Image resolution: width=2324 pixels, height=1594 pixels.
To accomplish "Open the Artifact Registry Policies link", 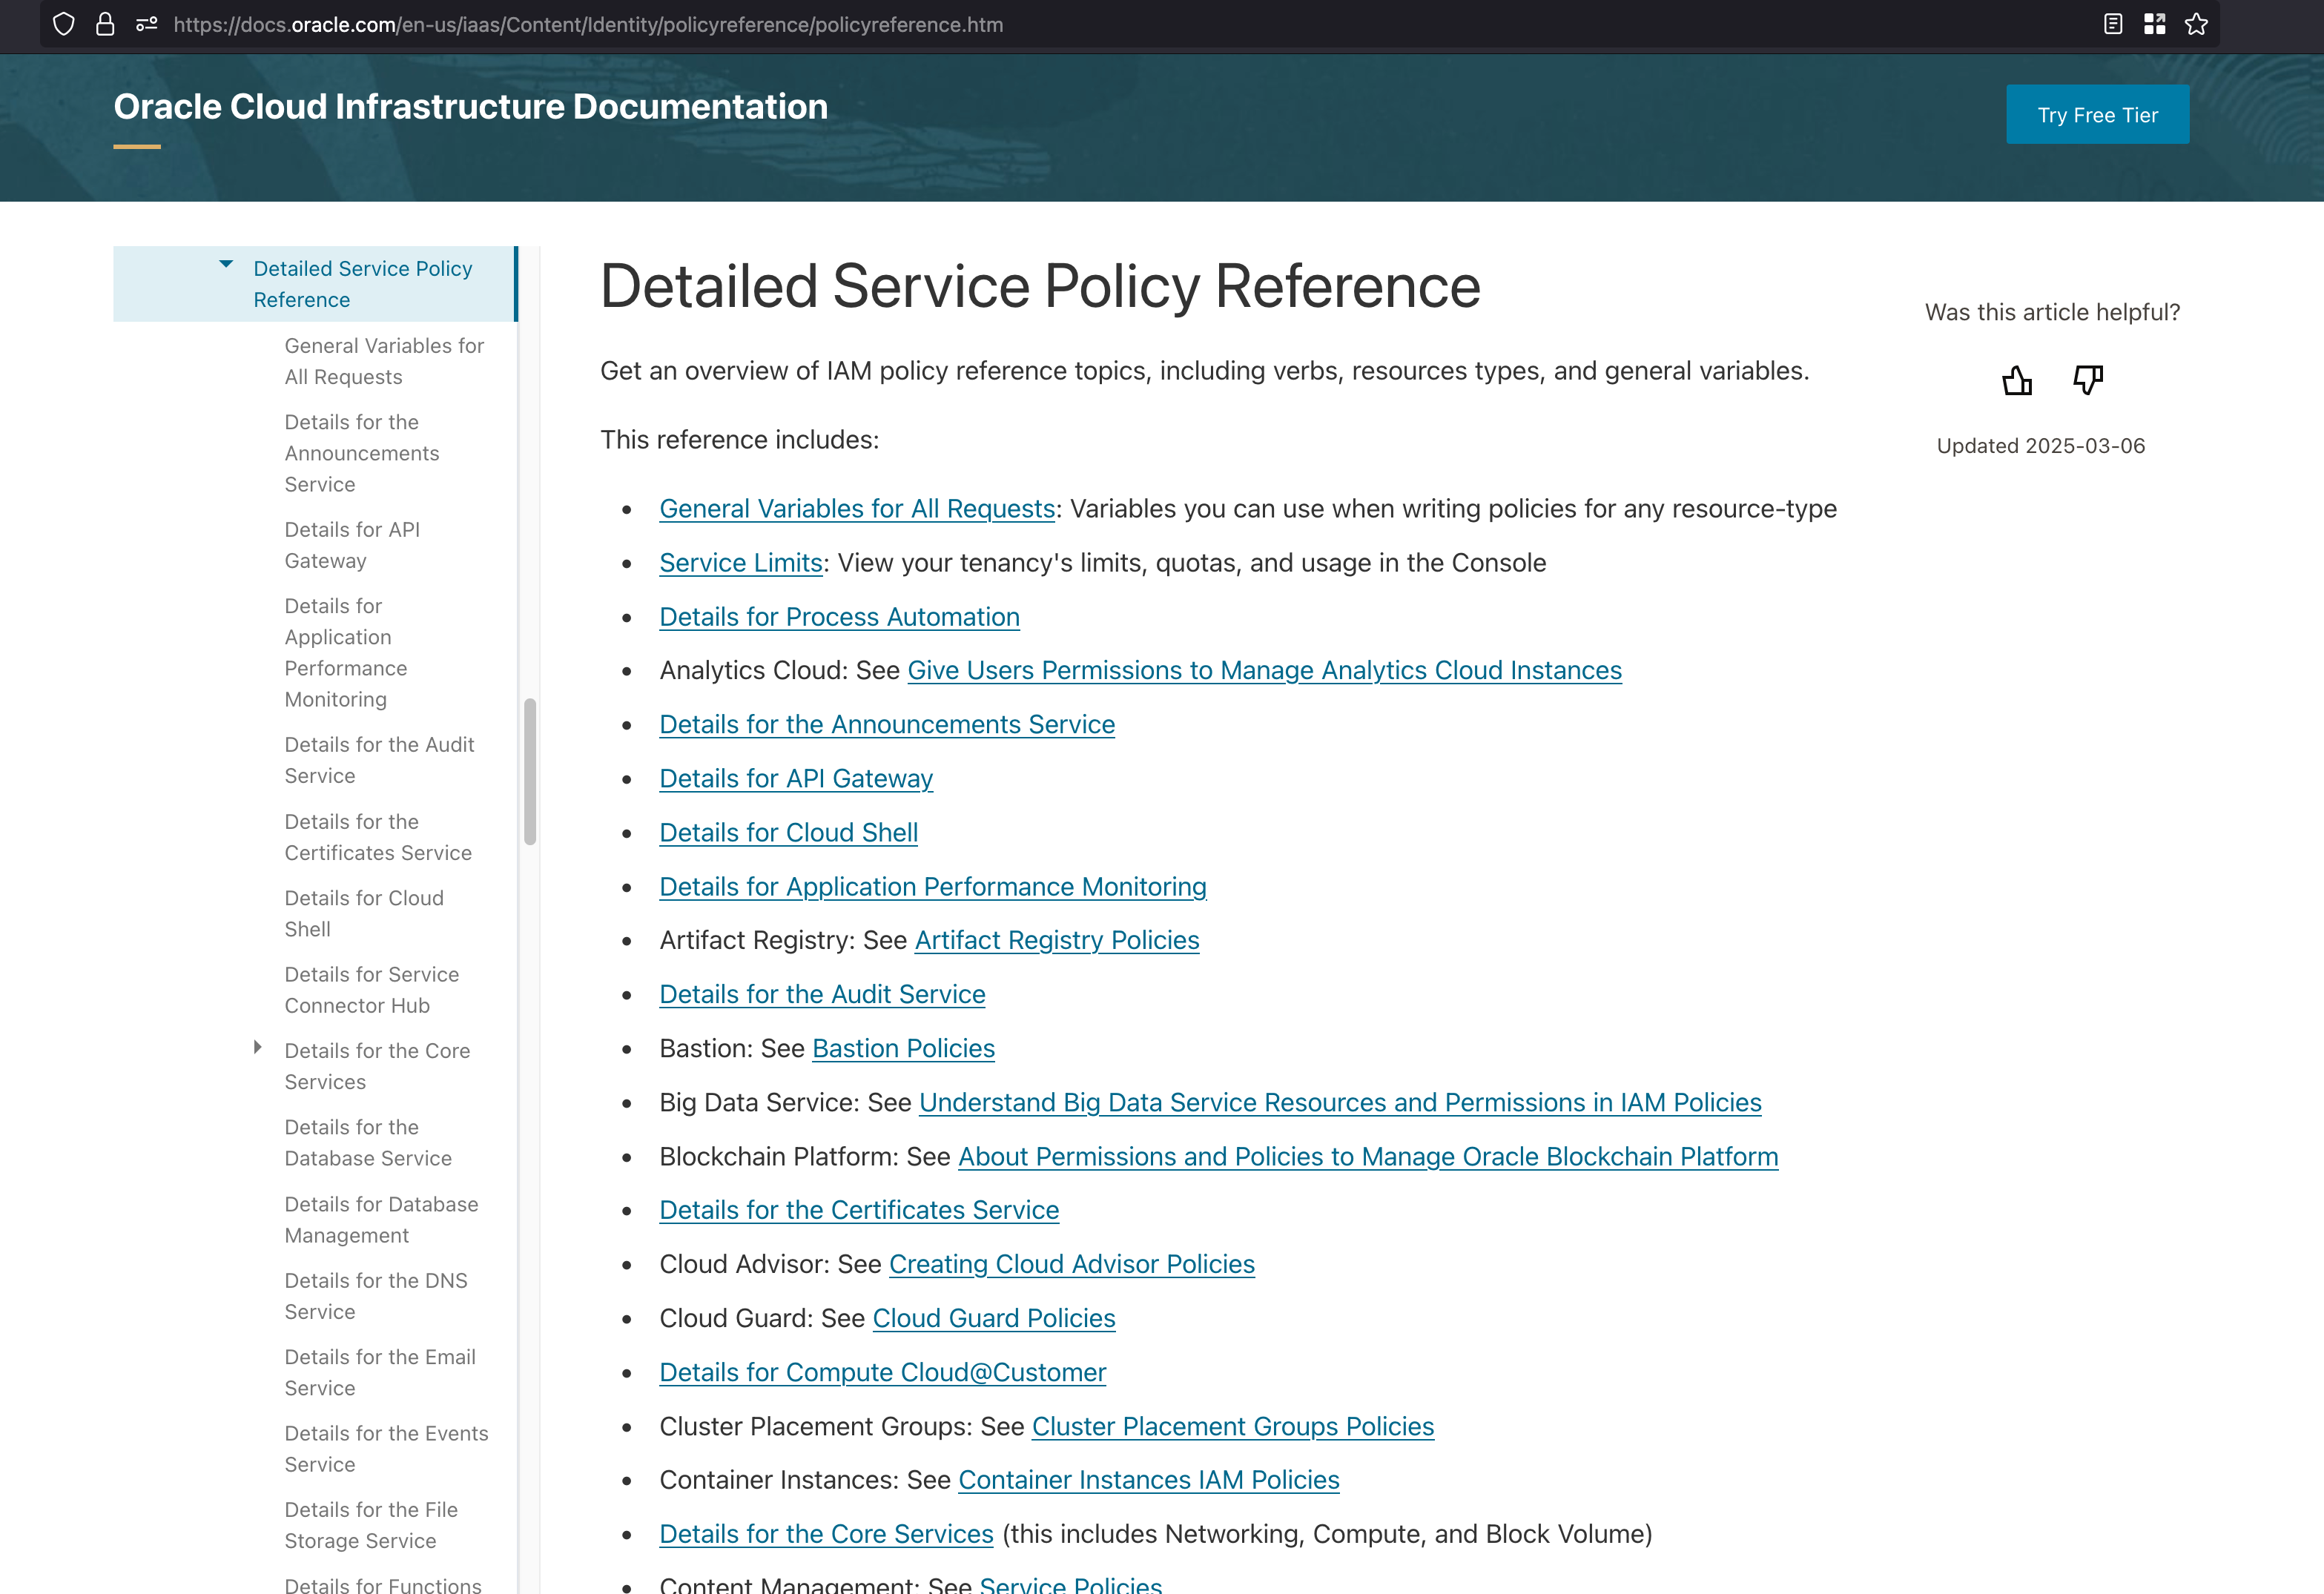I will (x=1057, y=940).
